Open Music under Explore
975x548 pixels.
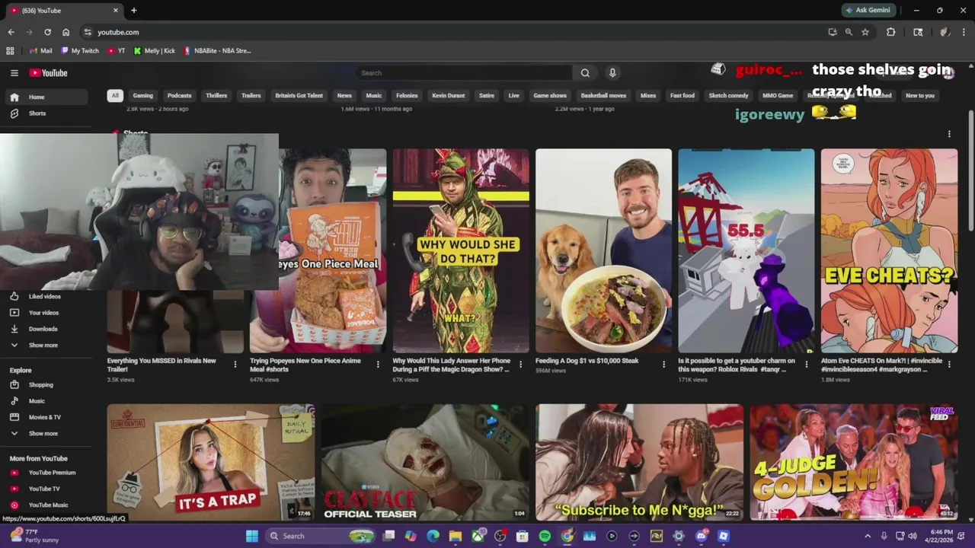pyautogui.click(x=47, y=401)
